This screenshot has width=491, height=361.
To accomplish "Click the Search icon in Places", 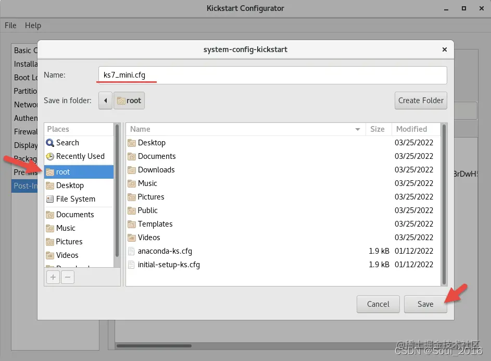I will pyautogui.click(x=50, y=143).
